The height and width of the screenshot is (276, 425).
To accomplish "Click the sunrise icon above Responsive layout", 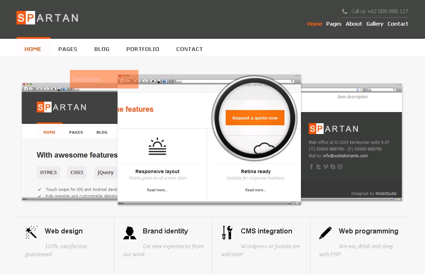I will [x=158, y=147].
